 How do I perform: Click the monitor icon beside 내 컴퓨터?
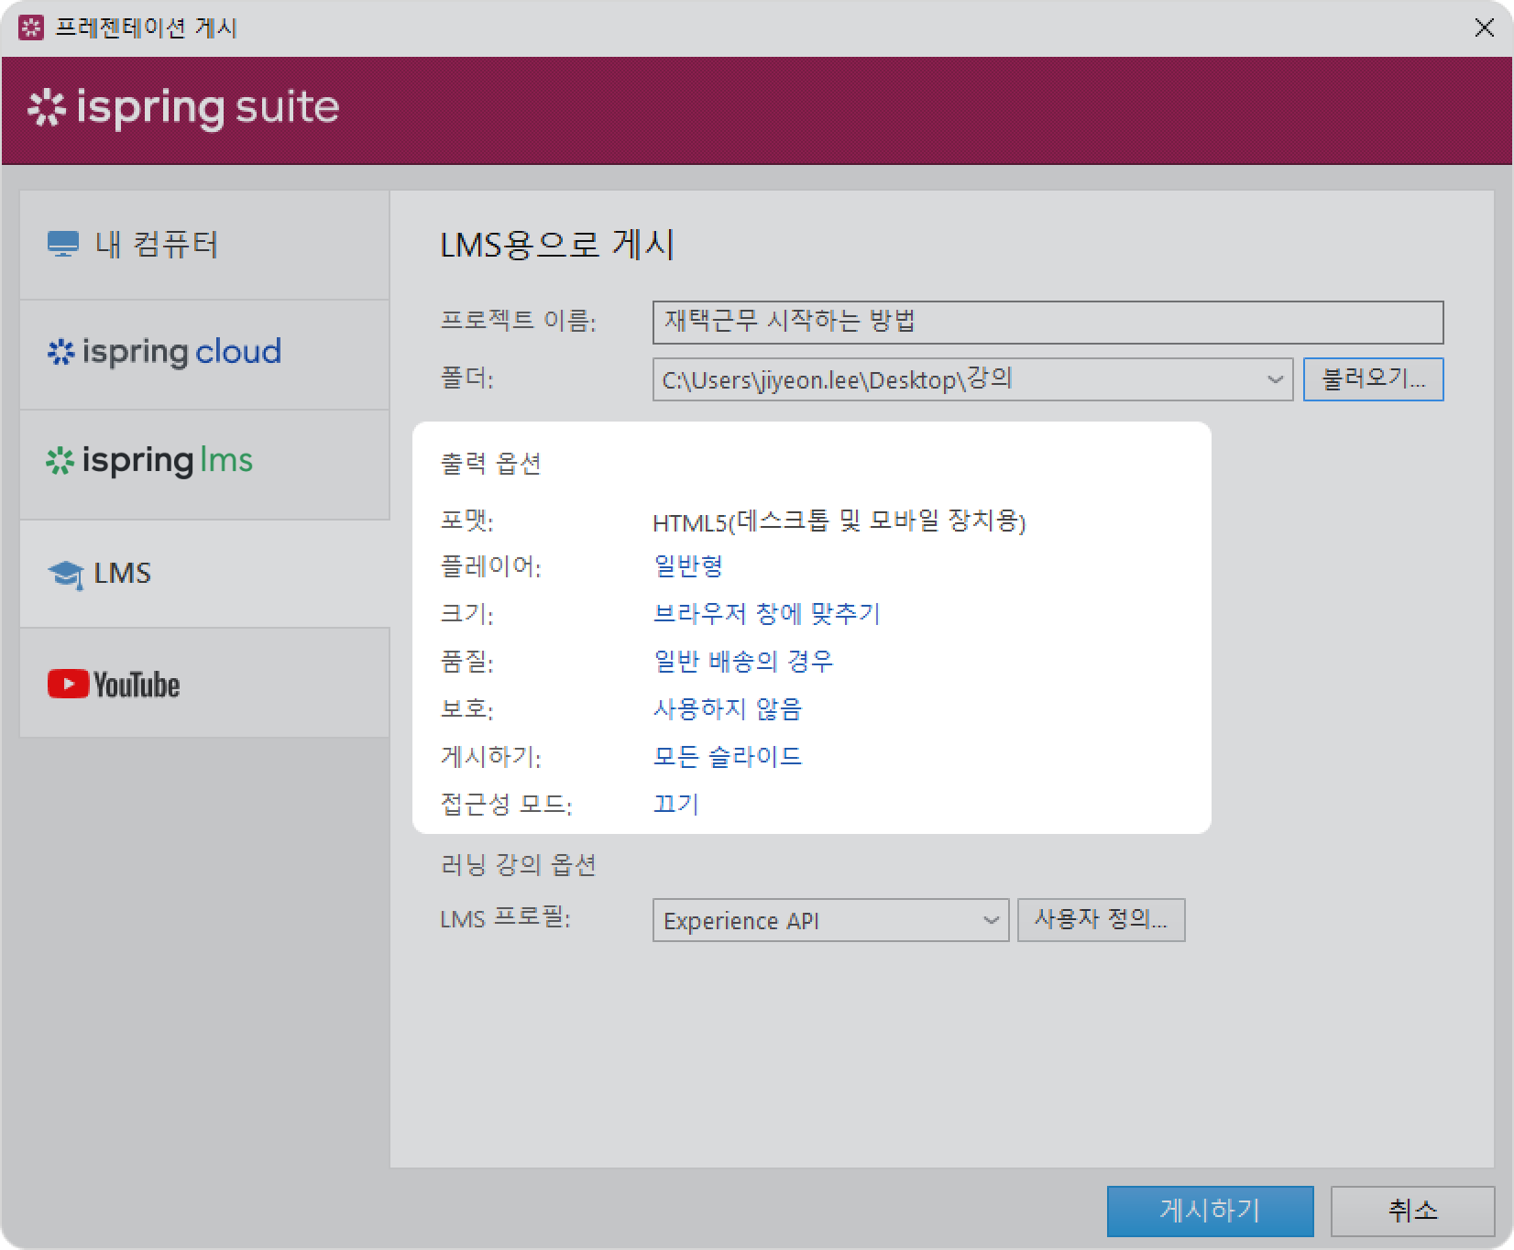click(62, 245)
